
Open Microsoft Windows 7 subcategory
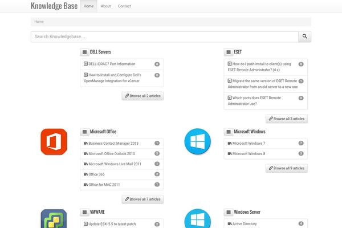coord(249,143)
